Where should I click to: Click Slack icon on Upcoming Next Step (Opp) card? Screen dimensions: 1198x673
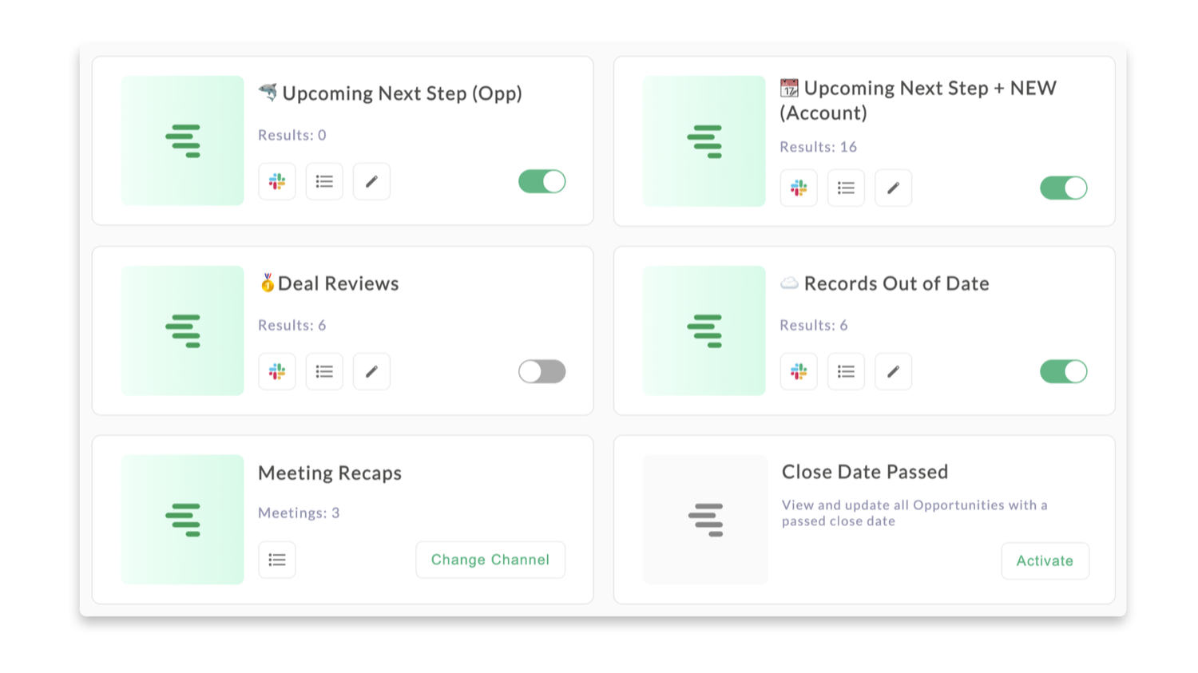point(277,182)
